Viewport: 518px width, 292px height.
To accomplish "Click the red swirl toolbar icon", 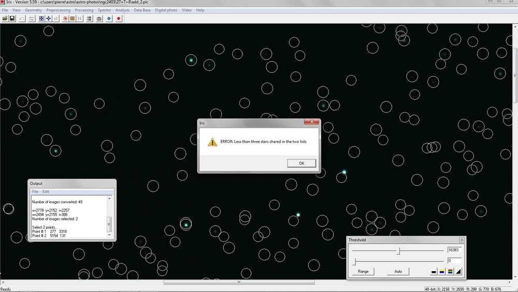I will coord(65,19).
